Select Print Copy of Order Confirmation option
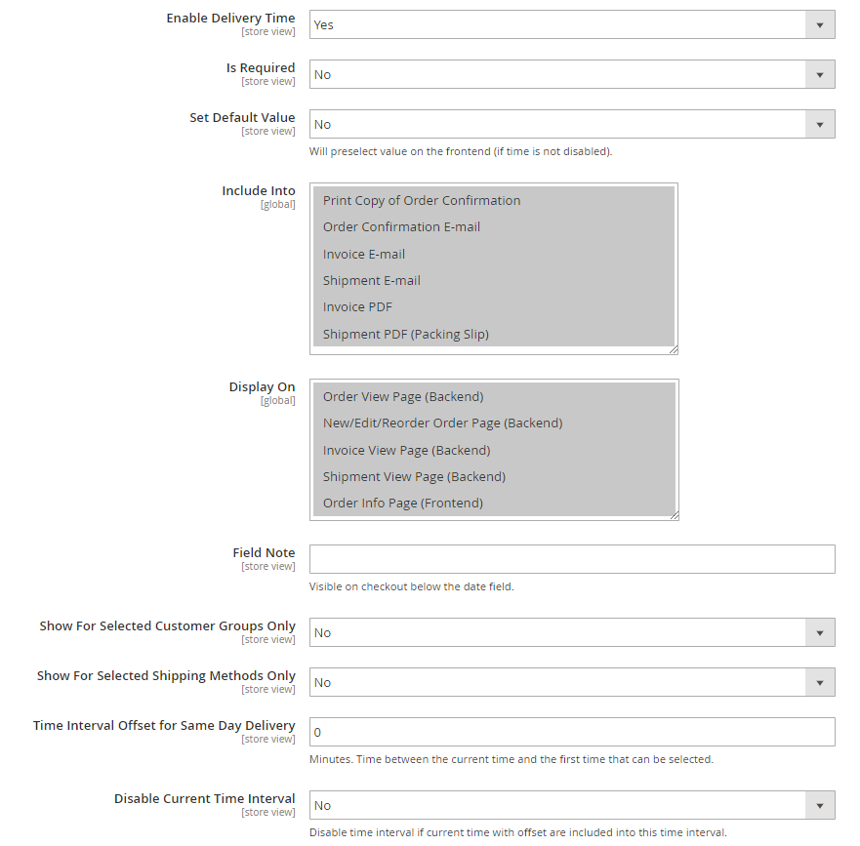 (494, 201)
